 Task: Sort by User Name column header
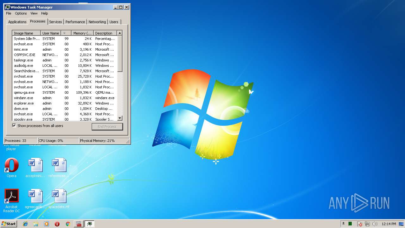tap(51, 33)
